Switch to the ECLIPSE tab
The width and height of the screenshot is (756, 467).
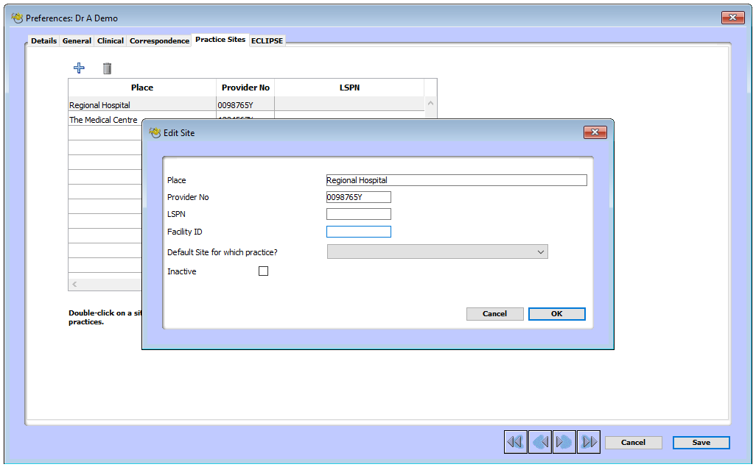coord(267,40)
